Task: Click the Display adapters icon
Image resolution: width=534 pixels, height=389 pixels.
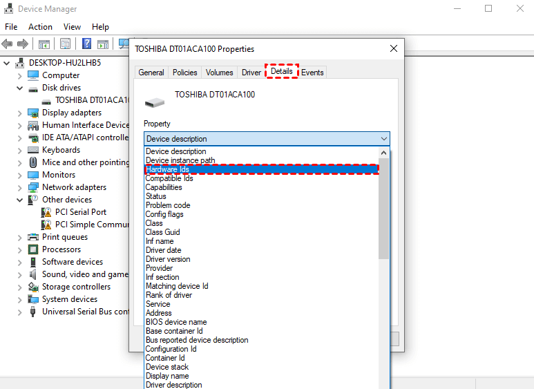Action: point(33,113)
